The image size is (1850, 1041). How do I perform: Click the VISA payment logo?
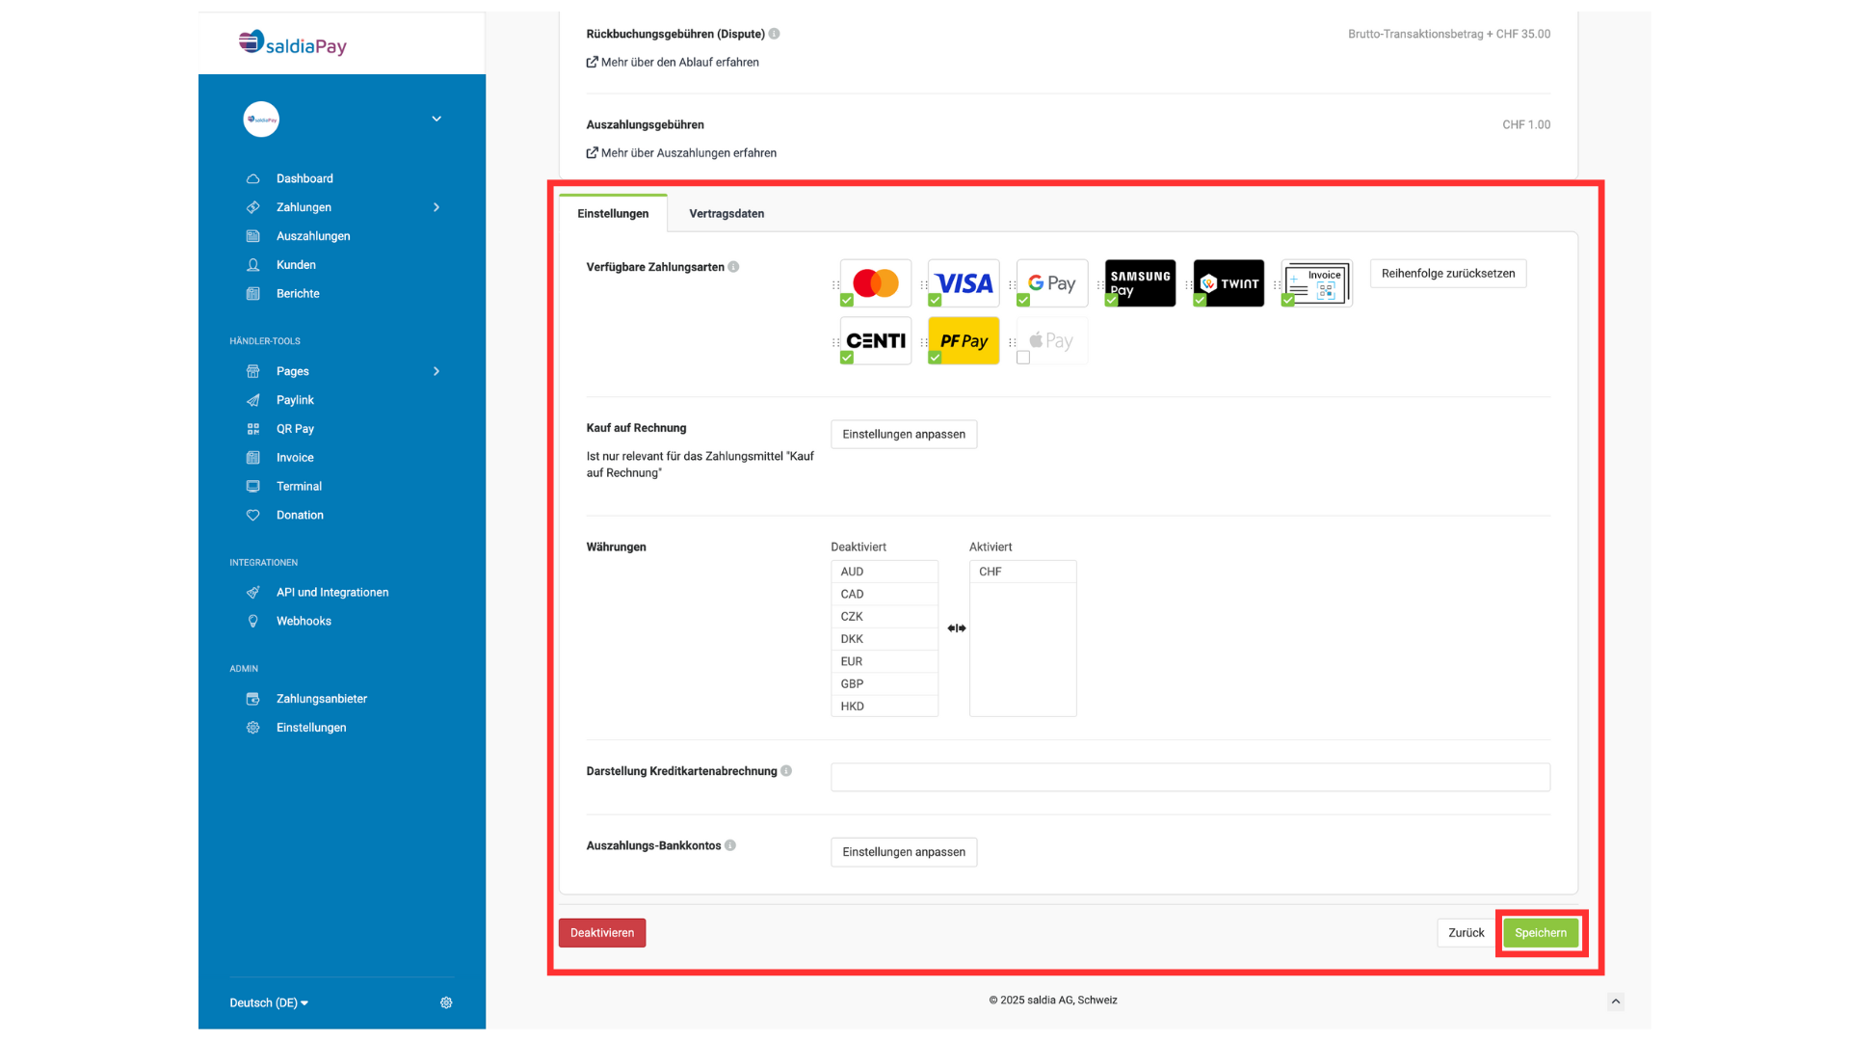click(964, 283)
